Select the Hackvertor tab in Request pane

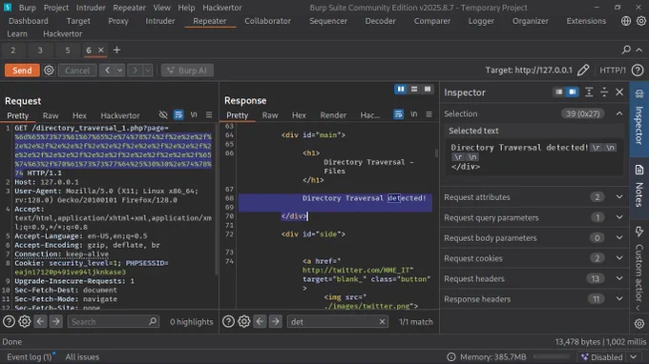(x=120, y=115)
